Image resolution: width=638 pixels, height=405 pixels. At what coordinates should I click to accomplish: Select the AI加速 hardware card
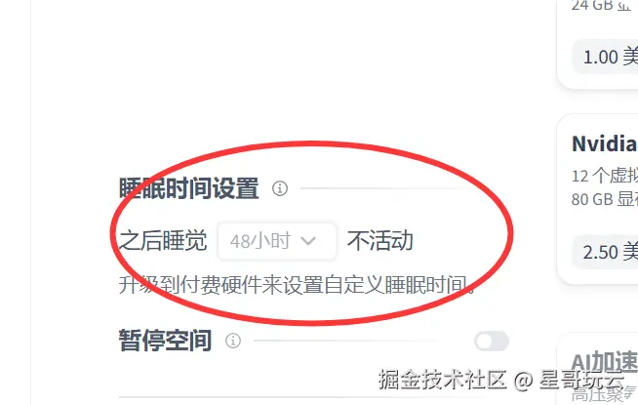pos(598,369)
